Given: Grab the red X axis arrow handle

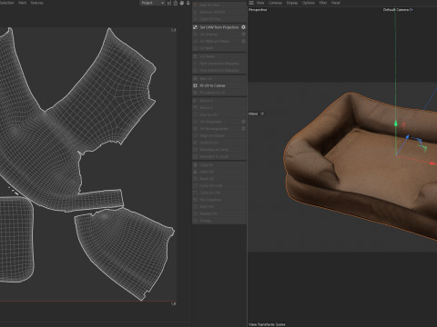Looking at the screenshot, I should [433, 163].
